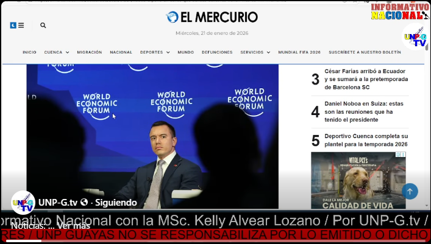Open the hamburger menu icon
The width and height of the screenshot is (431, 244).
coord(21,26)
